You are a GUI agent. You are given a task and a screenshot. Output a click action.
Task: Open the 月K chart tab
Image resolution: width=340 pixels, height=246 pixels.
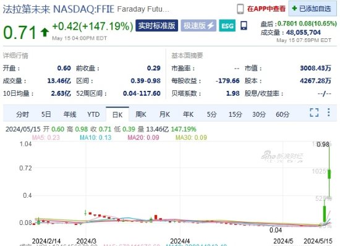coord(164,114)
